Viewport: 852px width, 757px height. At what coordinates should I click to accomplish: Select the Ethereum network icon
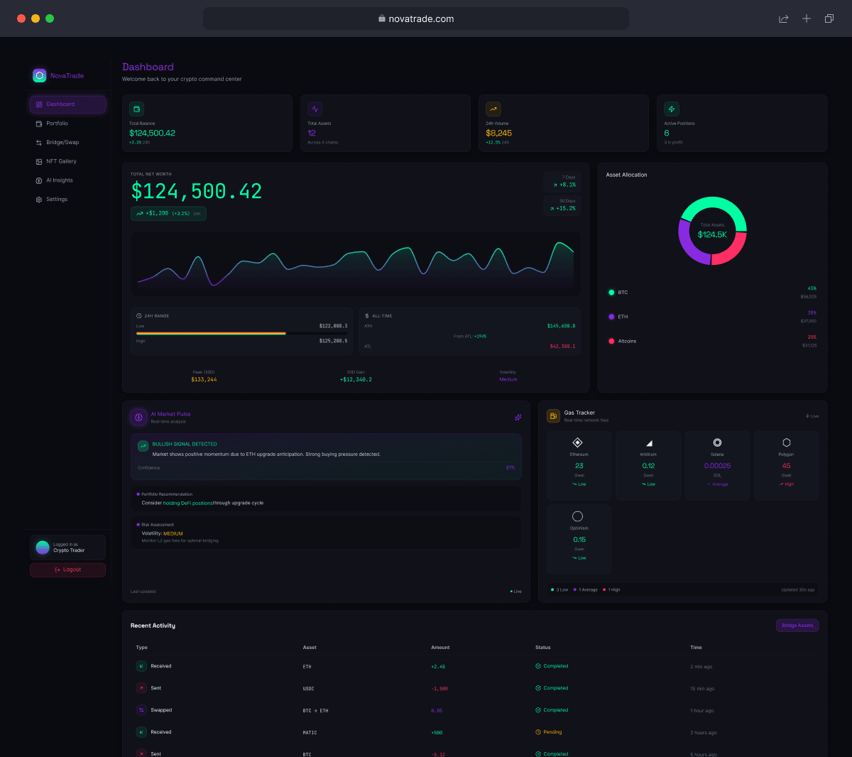(578, 442)
